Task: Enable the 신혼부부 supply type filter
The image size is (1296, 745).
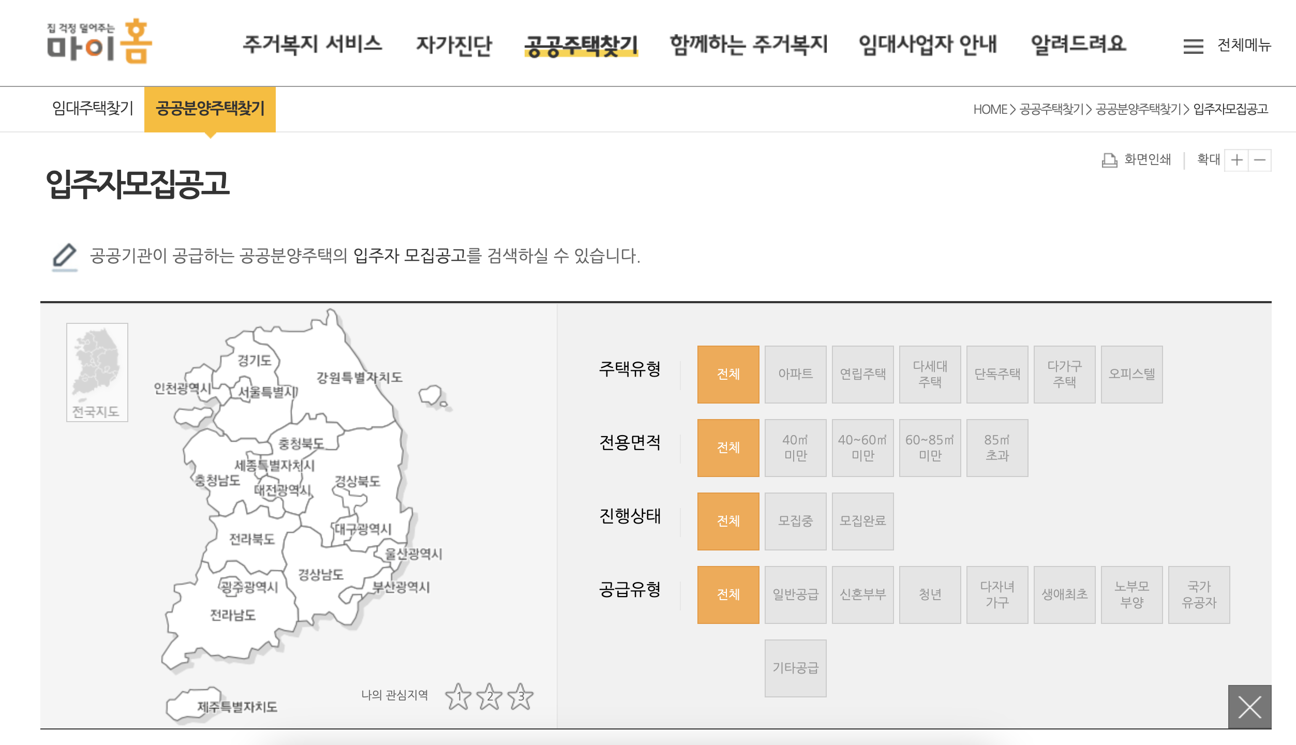Action: 862,594
